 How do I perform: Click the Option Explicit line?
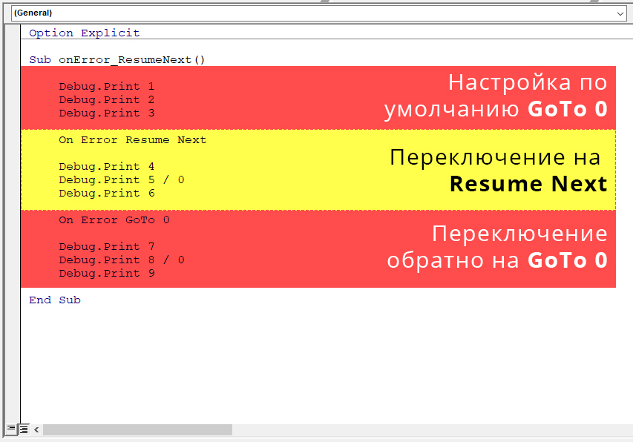coord(85,33)
